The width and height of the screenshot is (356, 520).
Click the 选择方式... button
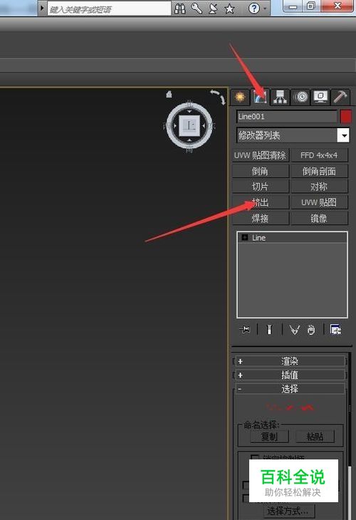pyautogui.click(x=288, y=511)
